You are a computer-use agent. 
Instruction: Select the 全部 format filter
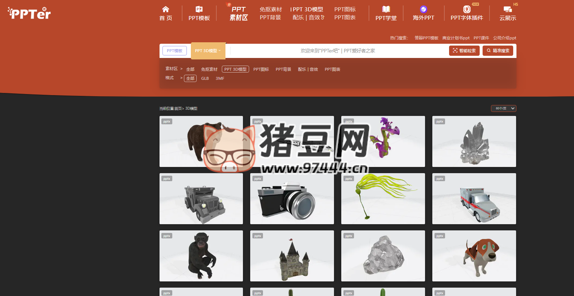point(190,78)
